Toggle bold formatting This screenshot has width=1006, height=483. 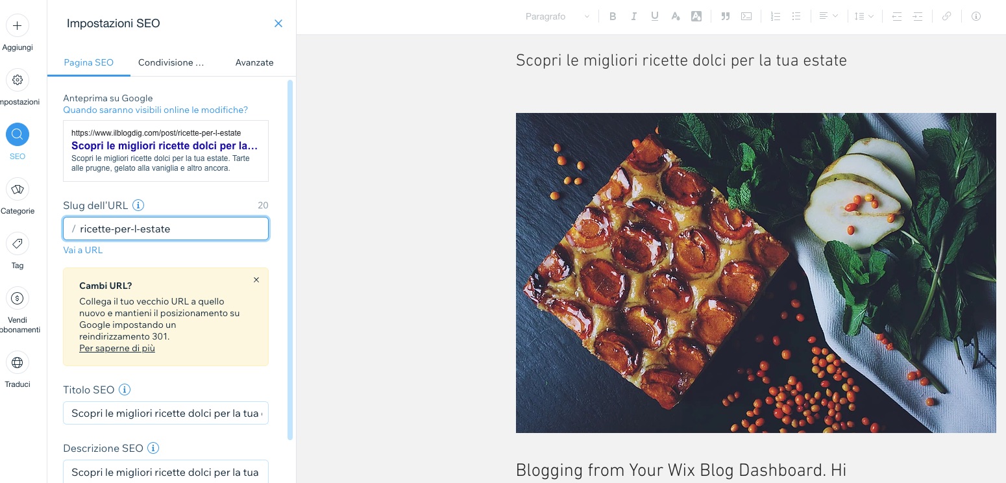coord(613,17)
